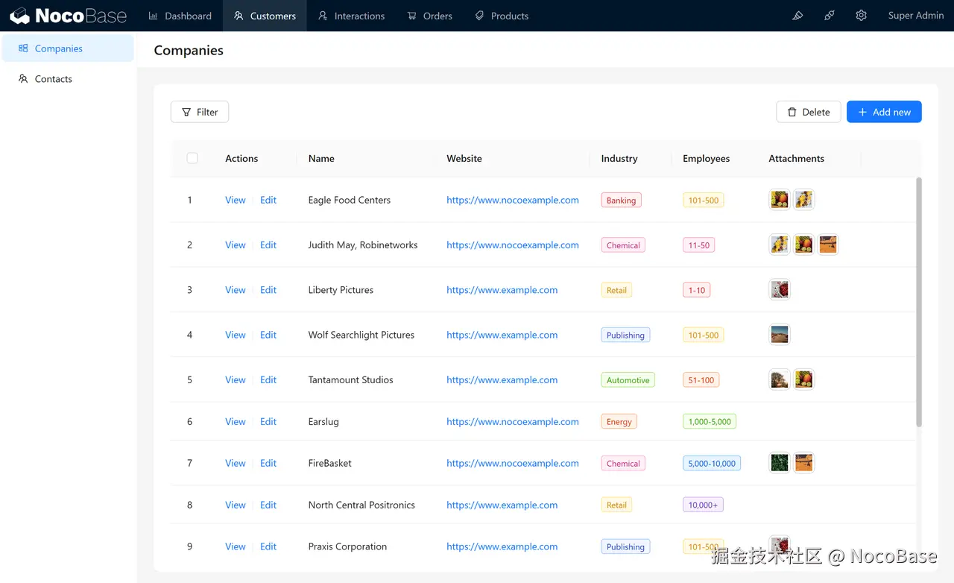Toggle the select-all checkbox in the header
Screen dimensions: 954x583
(192, 158)
